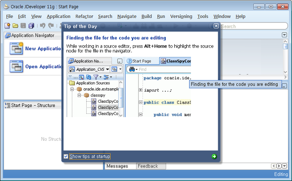The width and height of the screenshot is (292, 181).
Task: Collapse the classspy node in tip image
Action: pyautogui.click(x=80, y=95)
